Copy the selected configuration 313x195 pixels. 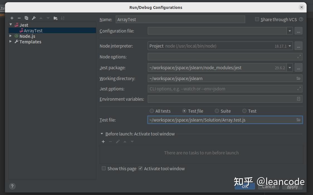tap(26, 18)
